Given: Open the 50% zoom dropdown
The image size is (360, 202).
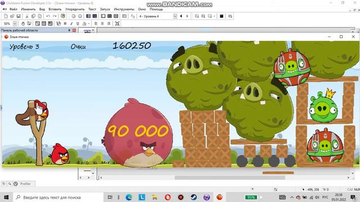Looking at the screenshot, I should coord(15,24).
